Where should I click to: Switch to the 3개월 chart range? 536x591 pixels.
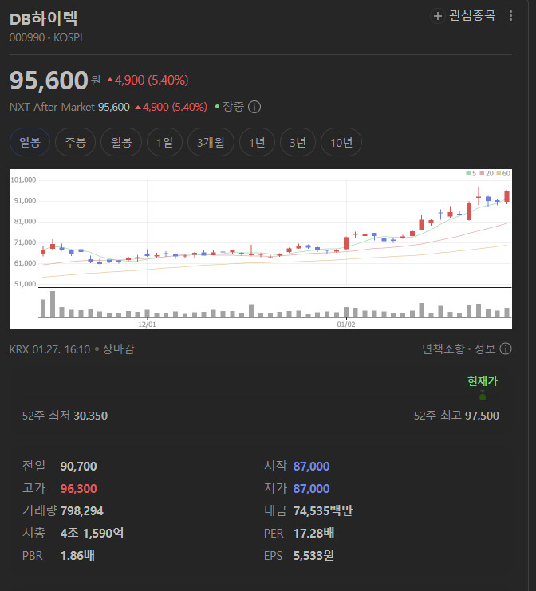[211, 142]
